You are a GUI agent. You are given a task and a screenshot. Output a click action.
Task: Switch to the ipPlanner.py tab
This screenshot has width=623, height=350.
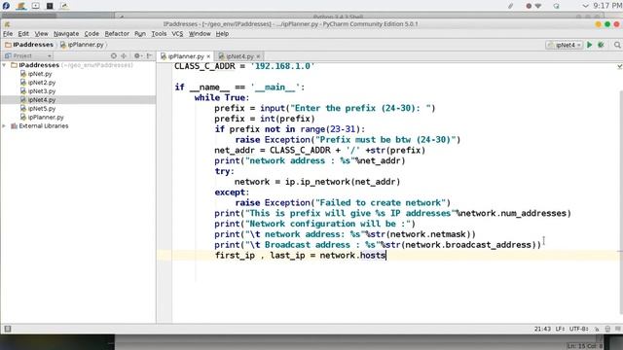point(185,56)
